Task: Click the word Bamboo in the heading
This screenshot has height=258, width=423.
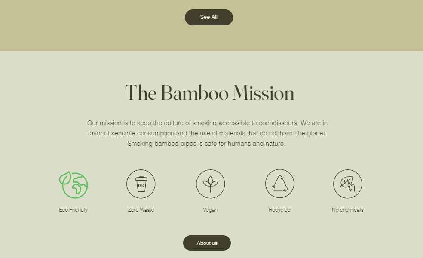Action: point(195,93)
